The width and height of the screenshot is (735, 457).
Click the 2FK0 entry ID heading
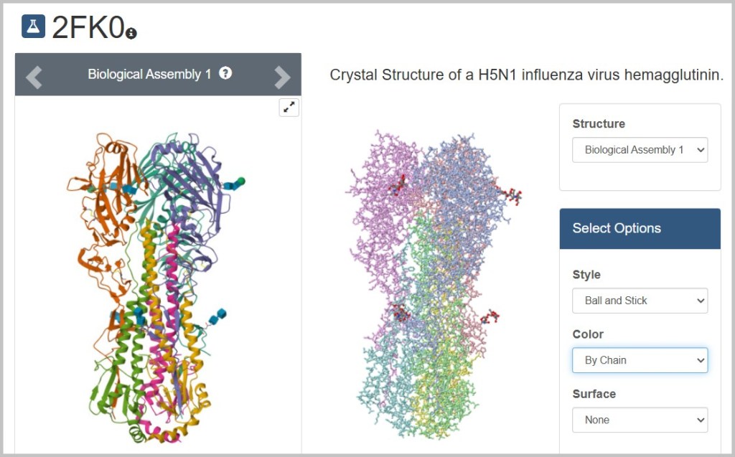87,27
